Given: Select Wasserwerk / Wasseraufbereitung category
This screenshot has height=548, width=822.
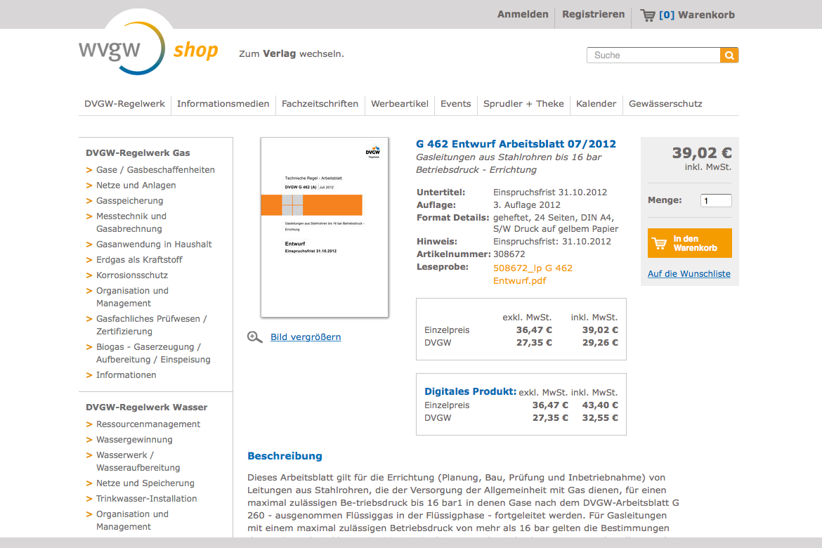Looking at the screenshot, I should coord(138,462).
